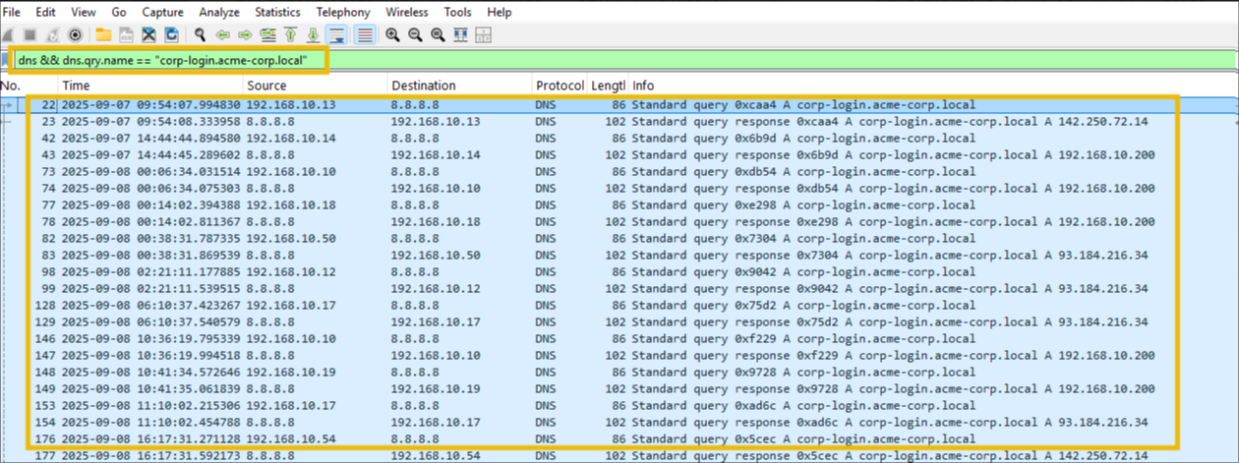Select packet 98 from 192.168.10.12

[619, 272]
